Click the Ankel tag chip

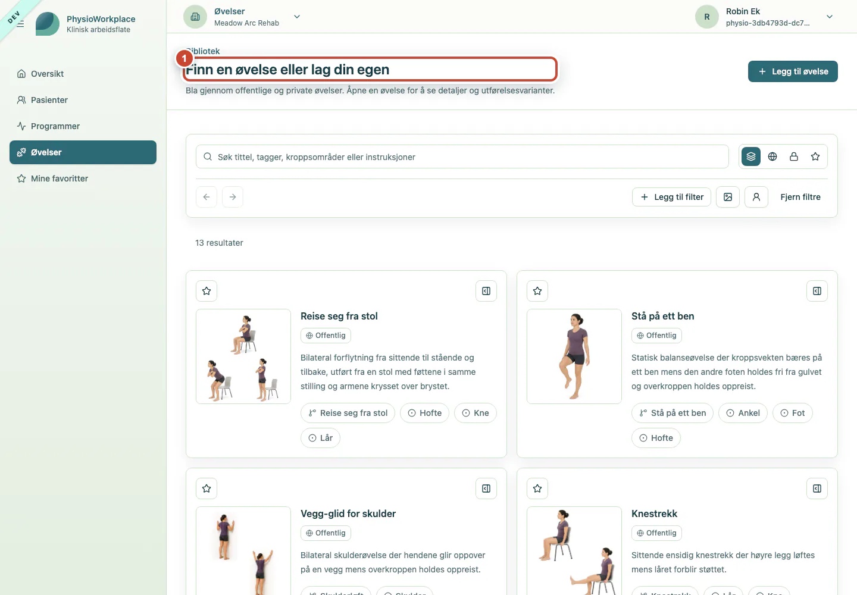click(x=743, y=413)
